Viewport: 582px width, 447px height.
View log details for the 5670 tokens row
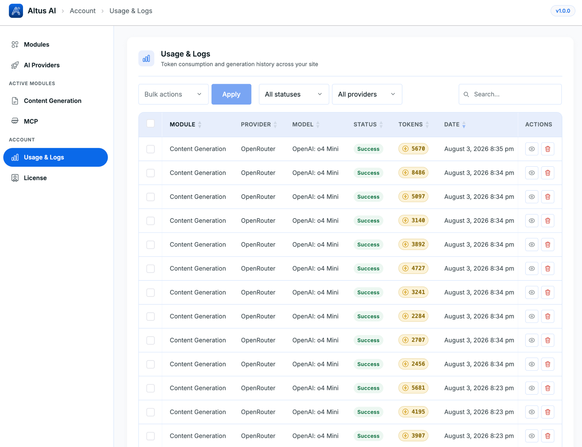click(x=532, y=149)
